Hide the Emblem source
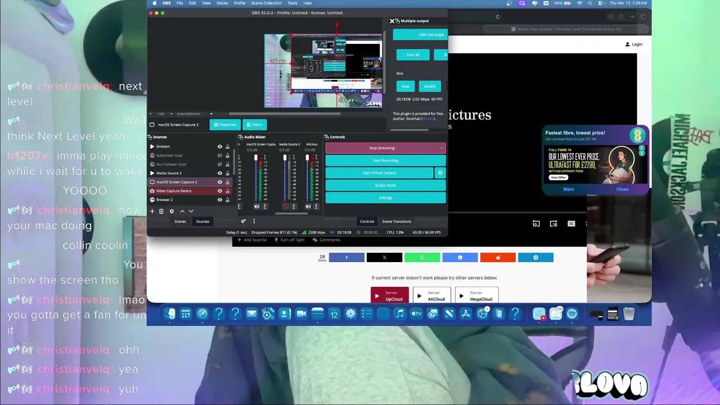 pos(219,146)
